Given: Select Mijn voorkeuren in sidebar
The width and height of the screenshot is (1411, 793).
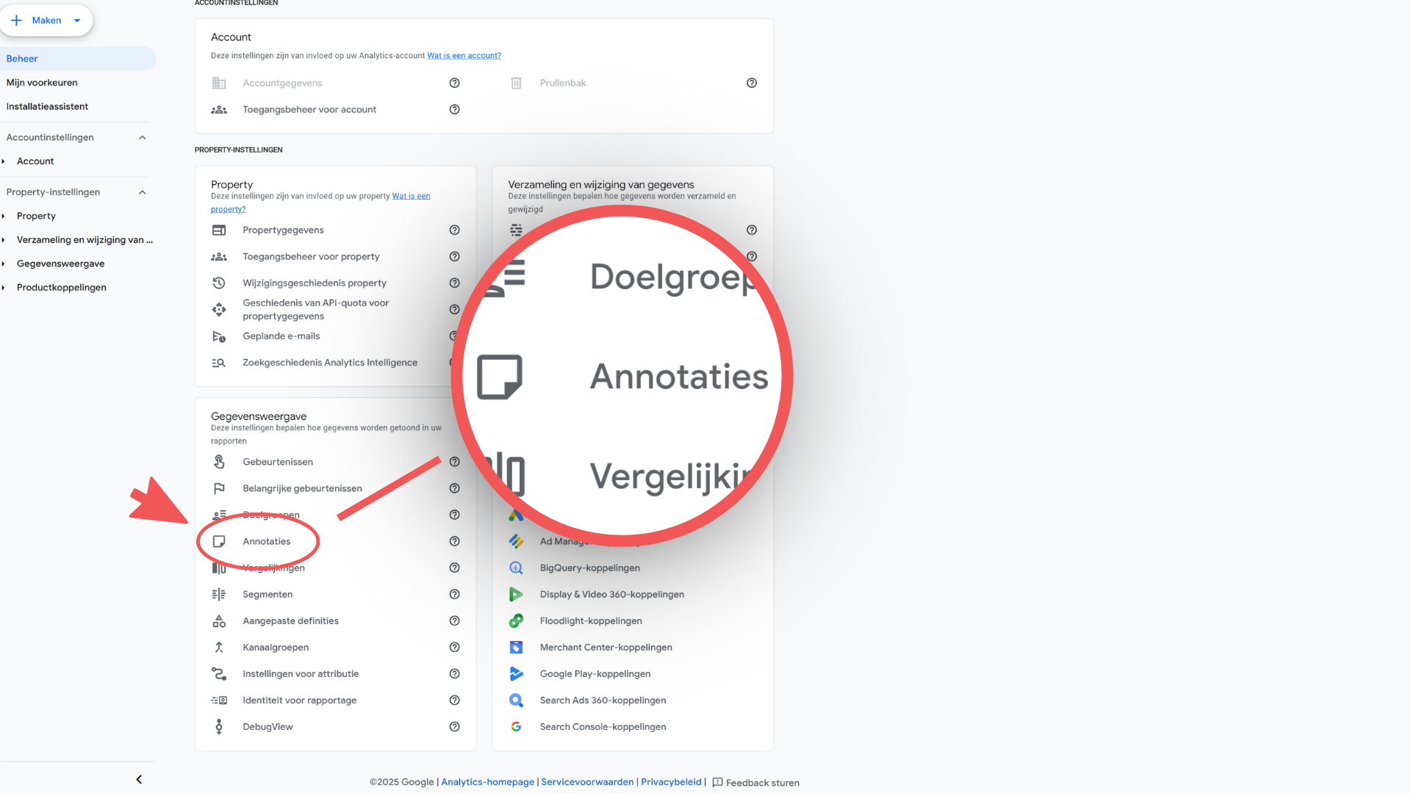Looking at the screenshot, I should tap(42, 82).
